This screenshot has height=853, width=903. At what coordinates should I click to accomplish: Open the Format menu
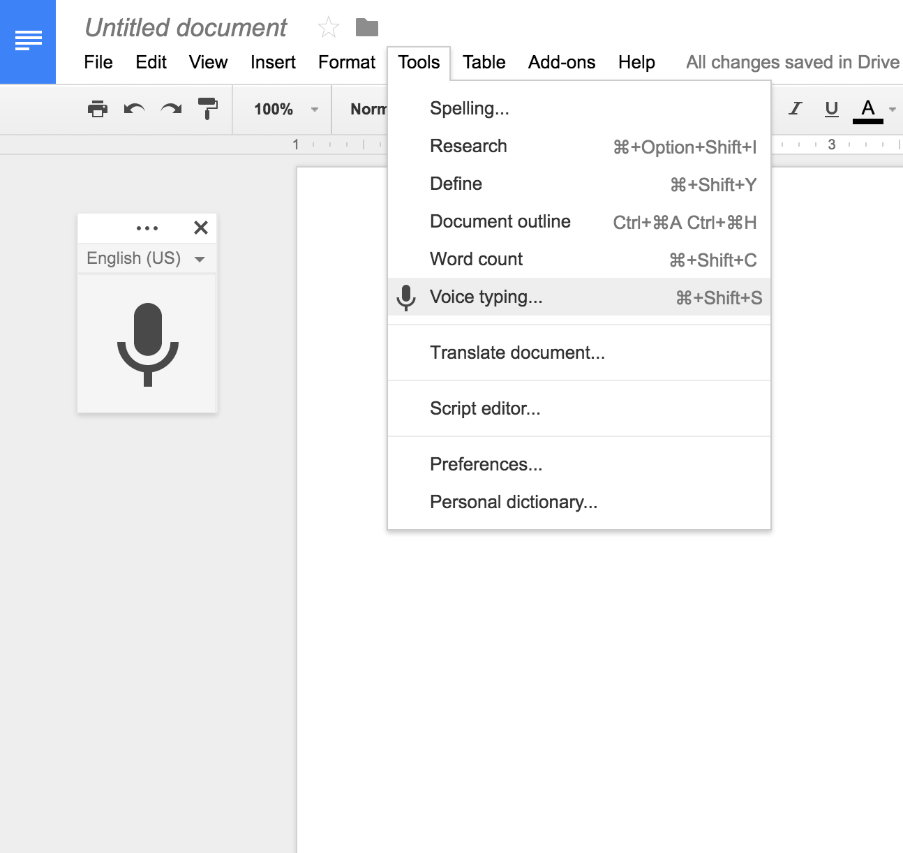[x=347, y=62]
